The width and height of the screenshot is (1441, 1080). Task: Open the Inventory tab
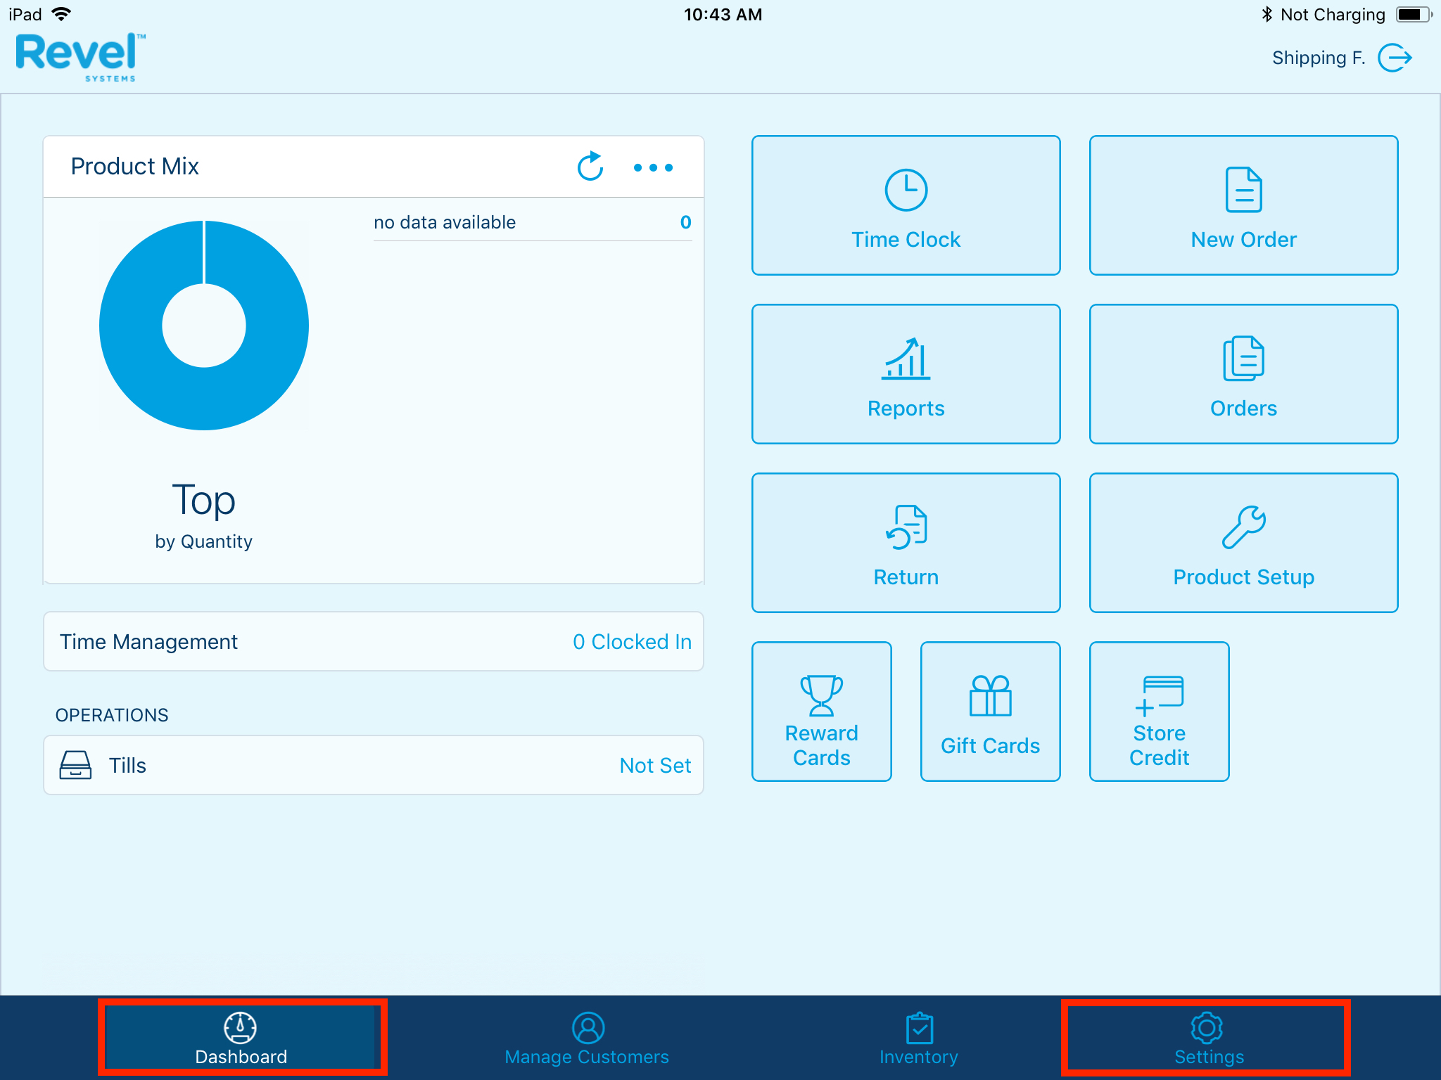[919, 1038]
